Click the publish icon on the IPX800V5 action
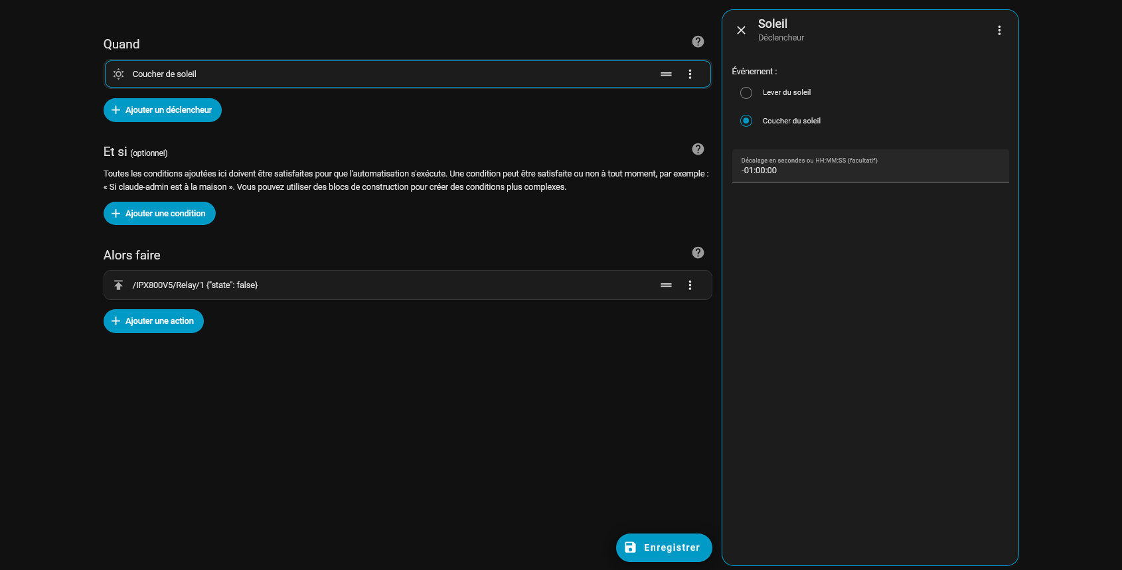This screenshot has width=1122, height=570. 118,285
